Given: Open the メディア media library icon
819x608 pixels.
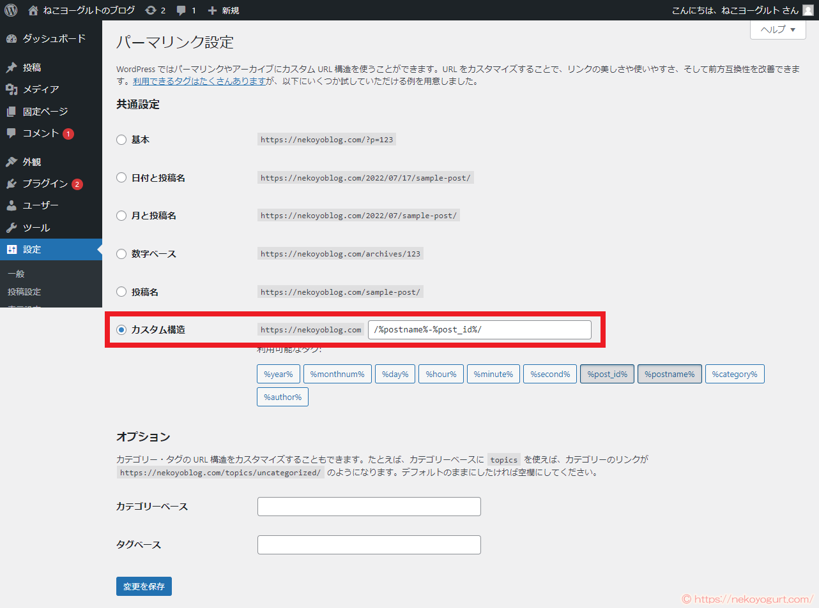Looking at the screenshot, I should (12, 89).
